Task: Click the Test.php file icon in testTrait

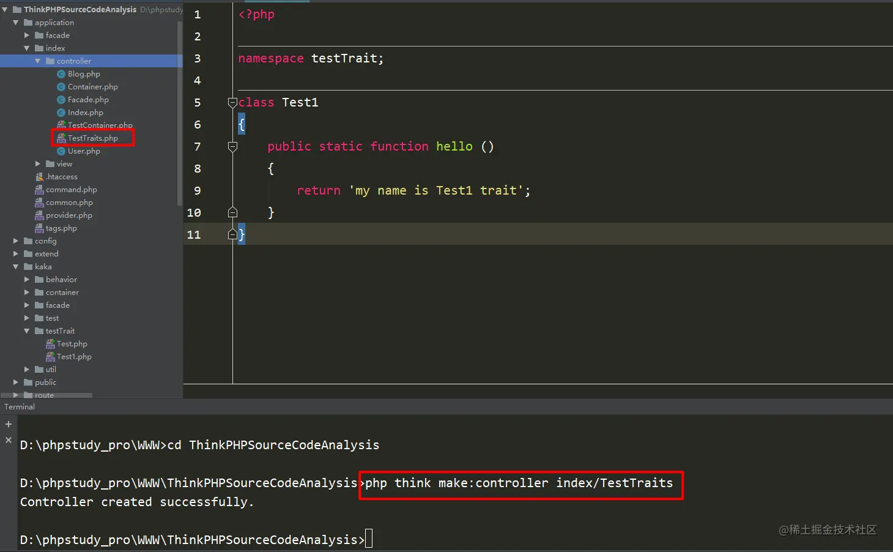Action: (50, 344)
